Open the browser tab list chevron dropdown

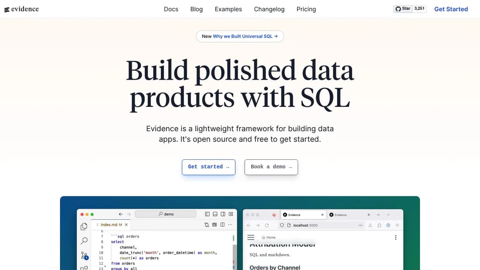pyautogui.click(x=388, y=215)
